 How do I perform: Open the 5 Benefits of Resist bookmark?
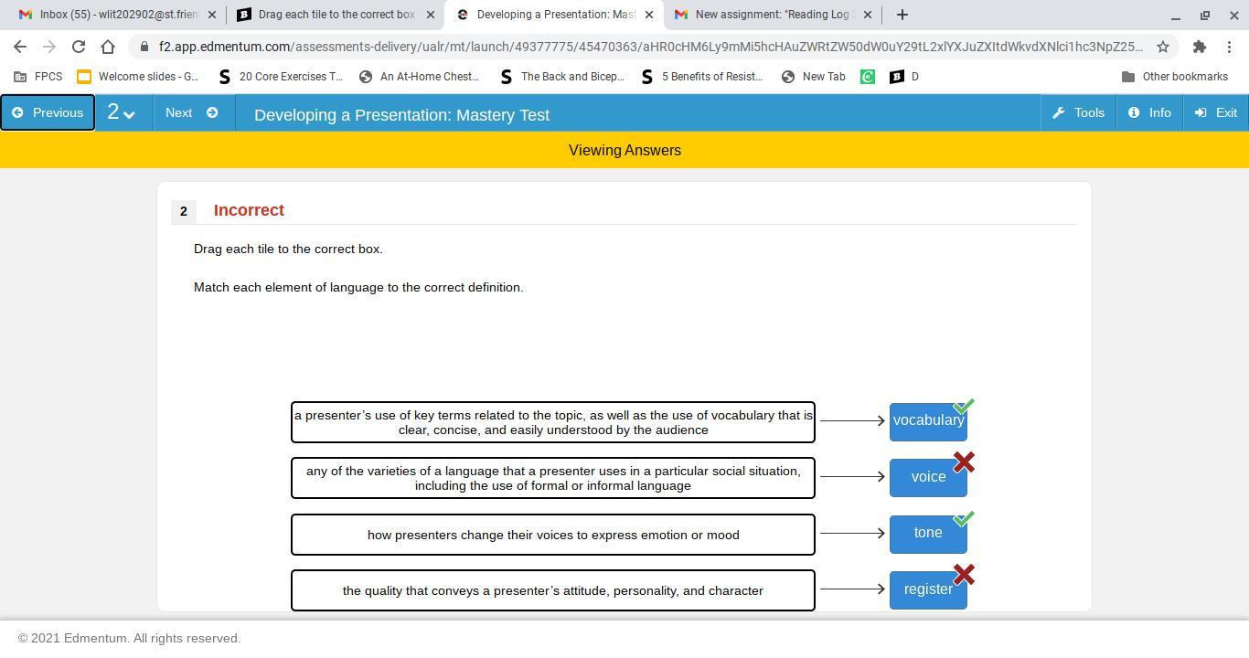coord(702,77)
